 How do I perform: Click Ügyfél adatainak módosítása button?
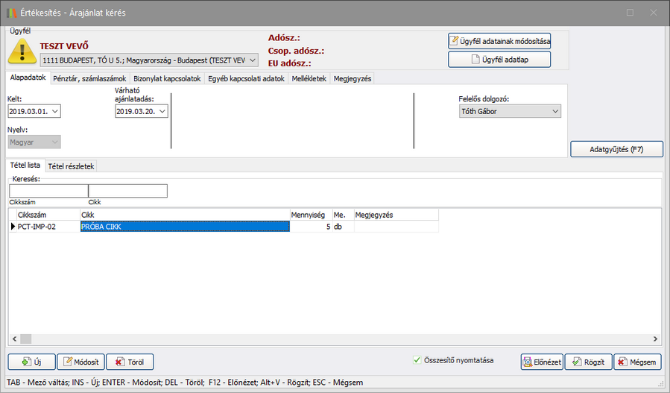click(x=499, y=40)
